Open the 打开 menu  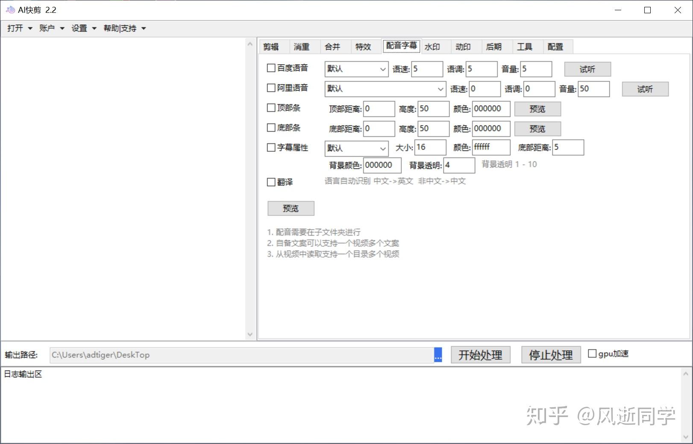[20, 28]
